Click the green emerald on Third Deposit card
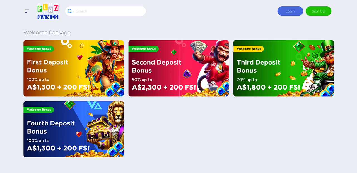The image size is (357, 173). 299,47
